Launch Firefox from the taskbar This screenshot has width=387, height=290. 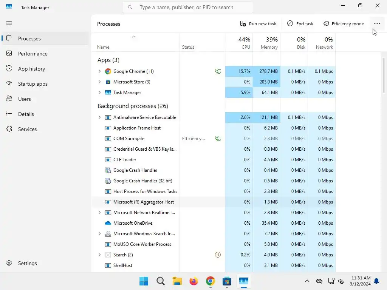click(x=194, y=281)
